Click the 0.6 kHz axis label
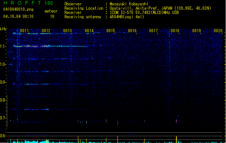 (3, 136)
